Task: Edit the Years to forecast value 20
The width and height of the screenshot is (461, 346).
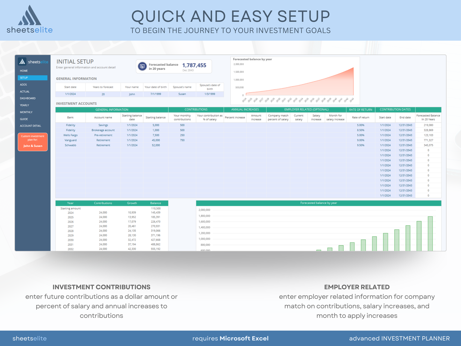Action: 103,94
